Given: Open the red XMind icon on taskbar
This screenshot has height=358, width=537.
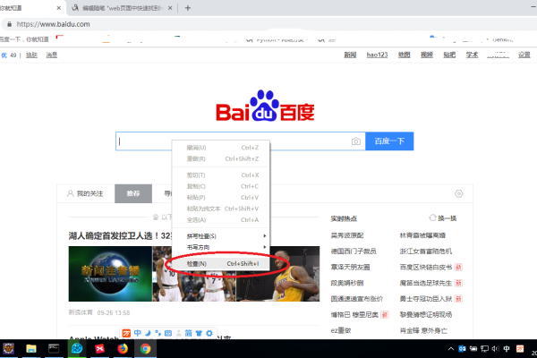Looking at the screenshot, I should click(99, 349).
